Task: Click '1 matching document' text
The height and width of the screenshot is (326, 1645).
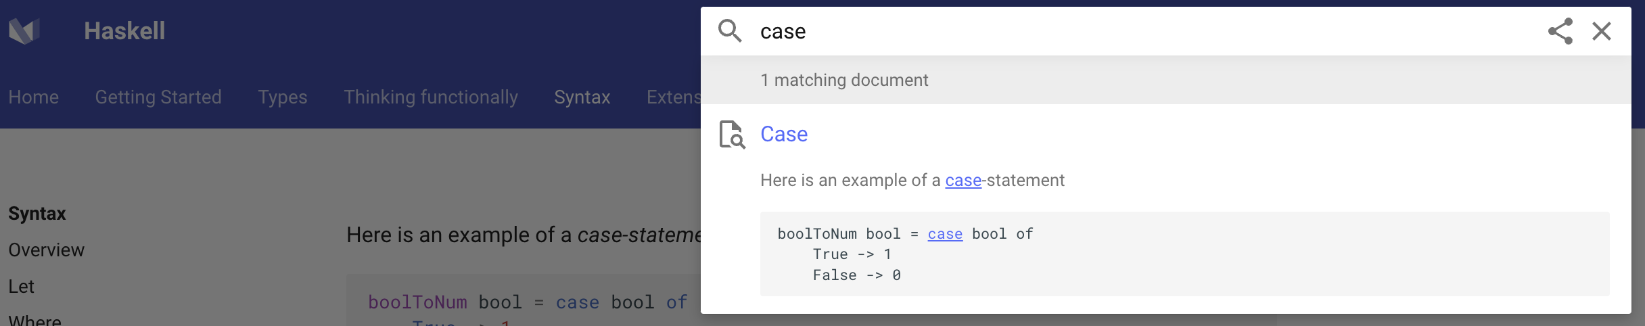Action: (x=844, y=80)
